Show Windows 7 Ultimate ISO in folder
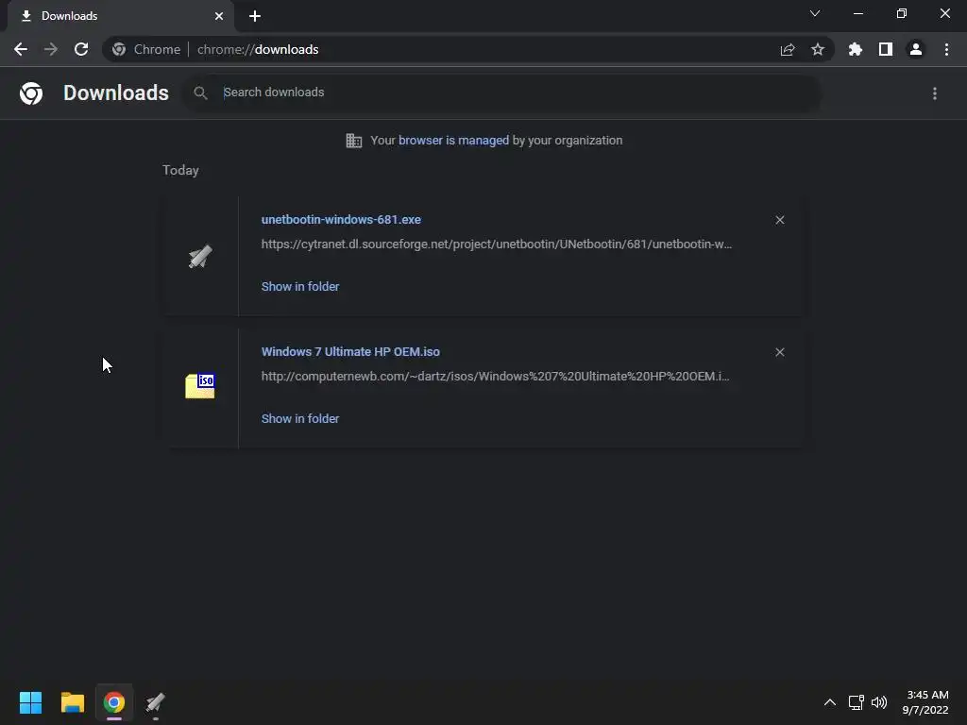This screenshot has height=725, width=967. pyautogui.click(x=300, y=418)
